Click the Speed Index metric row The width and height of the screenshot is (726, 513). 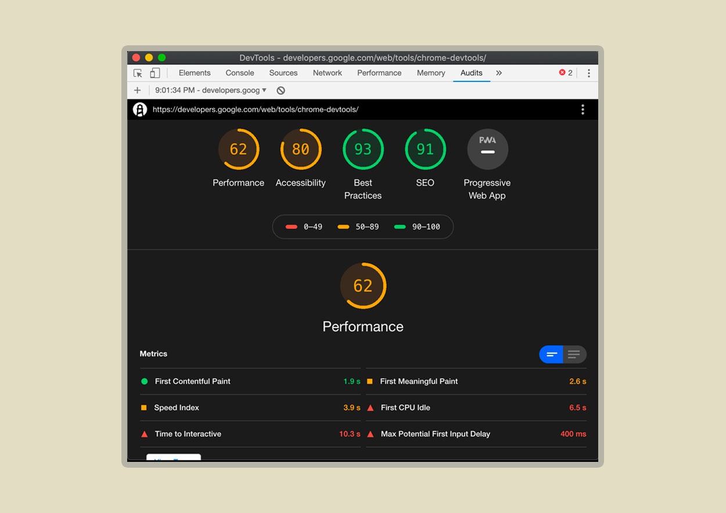[x=250, y=408]
